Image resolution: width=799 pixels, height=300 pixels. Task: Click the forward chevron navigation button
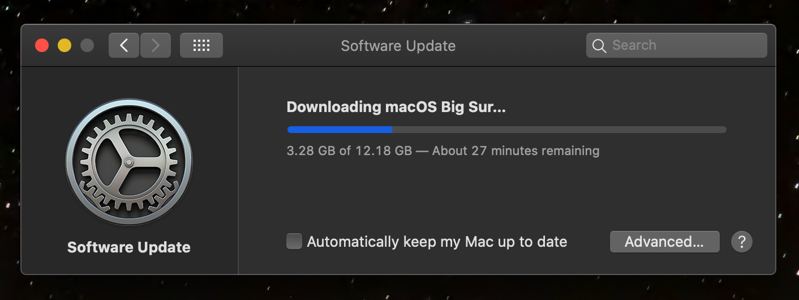coord(156,45)
